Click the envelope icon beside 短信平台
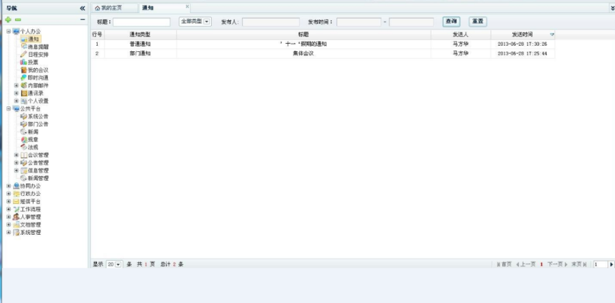This screenshot has width=615, height=303. [16, 201]
